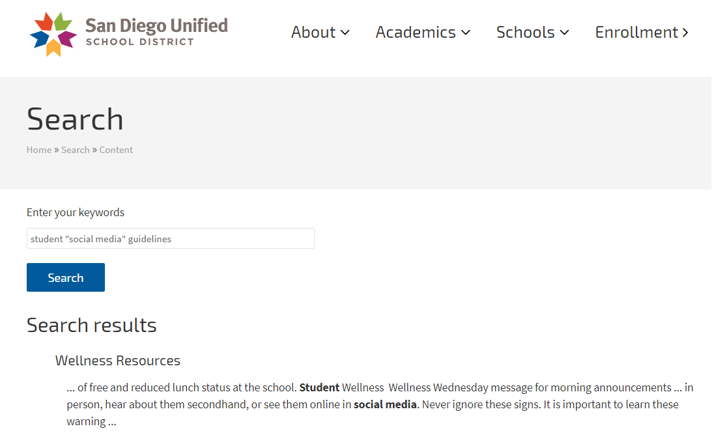Click the San Diego Unified School District name
This screenshot has width=712, height=433.
point(156,32)
